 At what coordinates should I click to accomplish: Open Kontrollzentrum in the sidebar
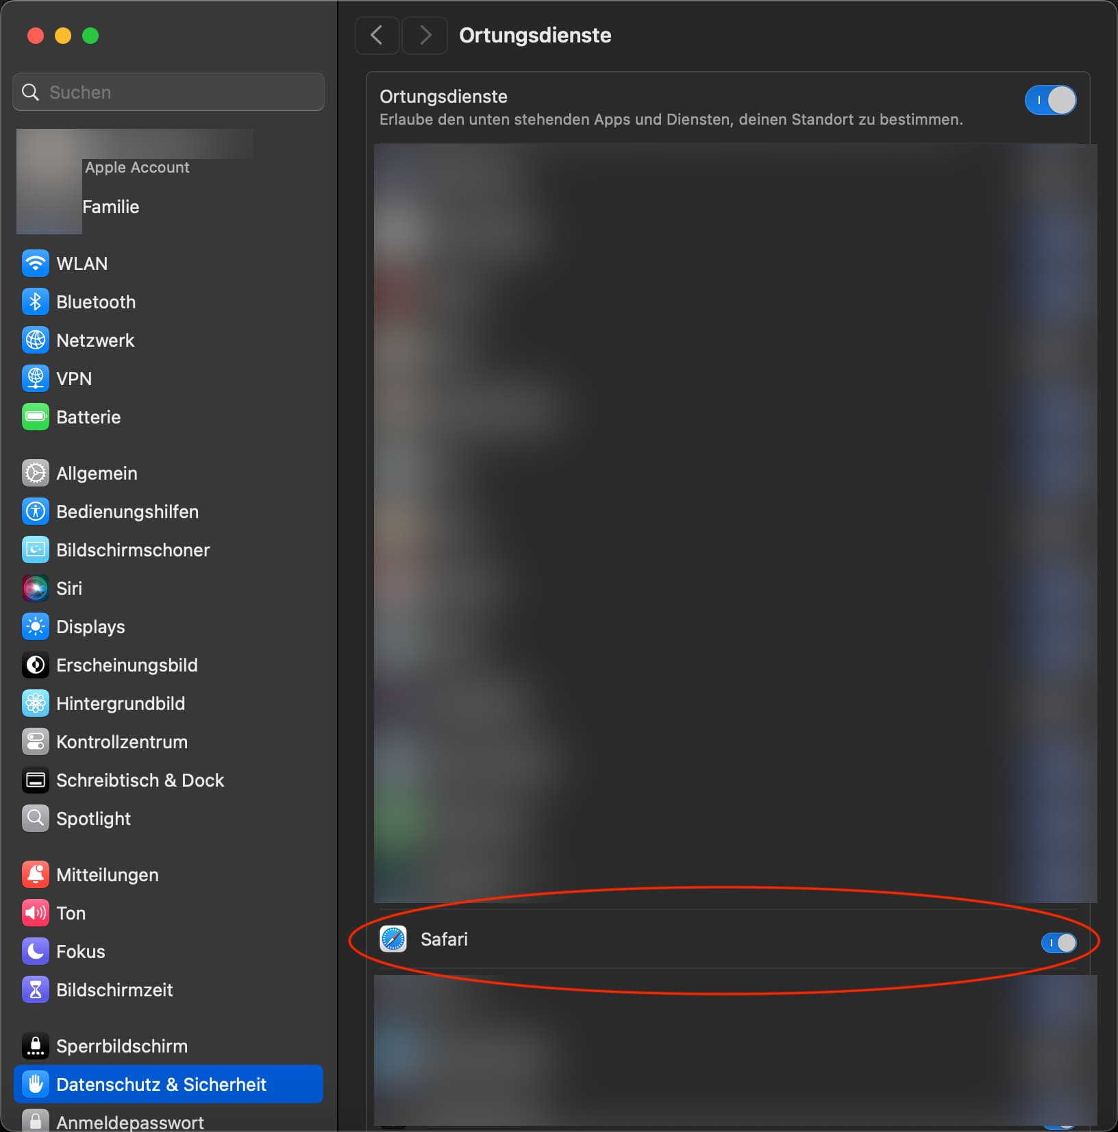121,741
